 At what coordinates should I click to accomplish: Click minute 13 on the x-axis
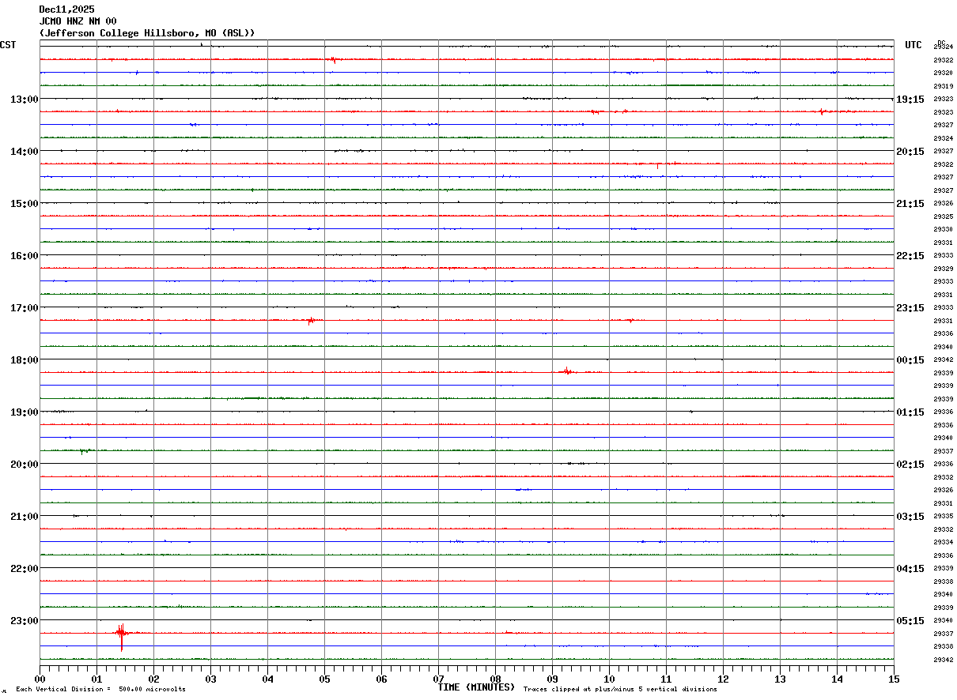781,678
